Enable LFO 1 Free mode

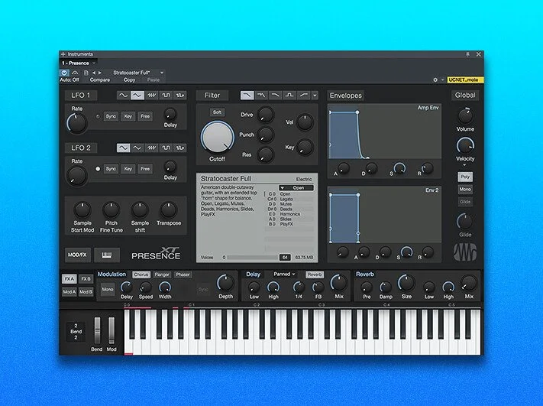click(x=145, y=116)
